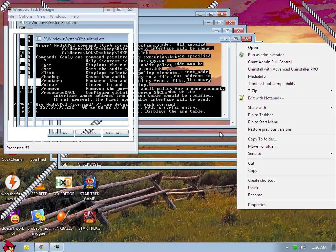Screen dimensions: 336x252
Task: Click the Processes: 53 status text
Action: point(18,148)
